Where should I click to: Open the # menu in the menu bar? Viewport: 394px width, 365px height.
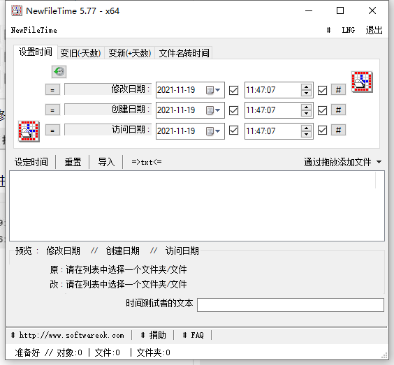tap(328, 30)
